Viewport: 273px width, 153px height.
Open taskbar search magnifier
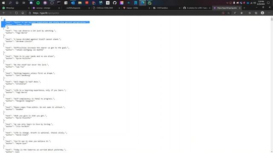tap(10, 3)
